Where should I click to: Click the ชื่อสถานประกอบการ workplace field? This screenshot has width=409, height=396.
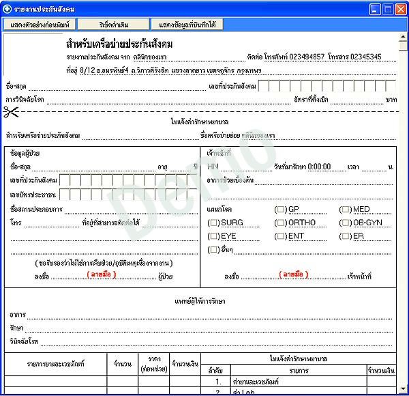click(x=131, y=210)
